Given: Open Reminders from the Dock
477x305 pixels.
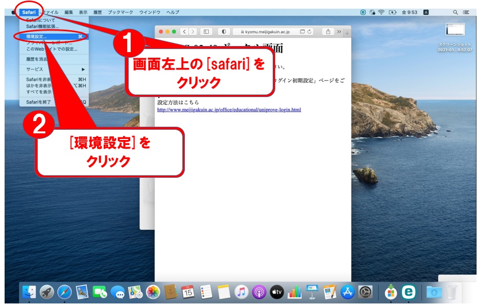Looking at the screenshot, I should pos(206,292).
